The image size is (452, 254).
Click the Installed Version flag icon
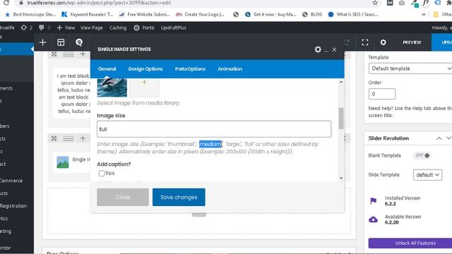[x=374, y=200]
